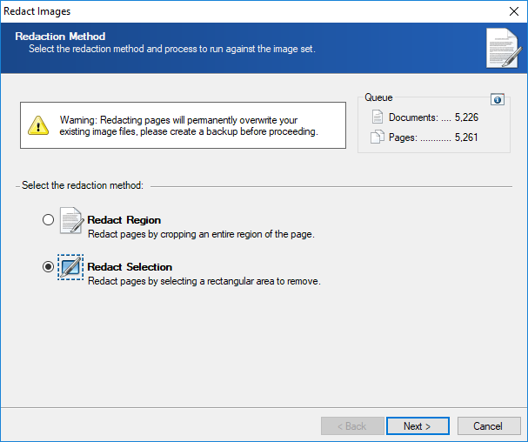Click the Documents icon in Queue
The image size is (528, 442).
[x=378, y=117]
